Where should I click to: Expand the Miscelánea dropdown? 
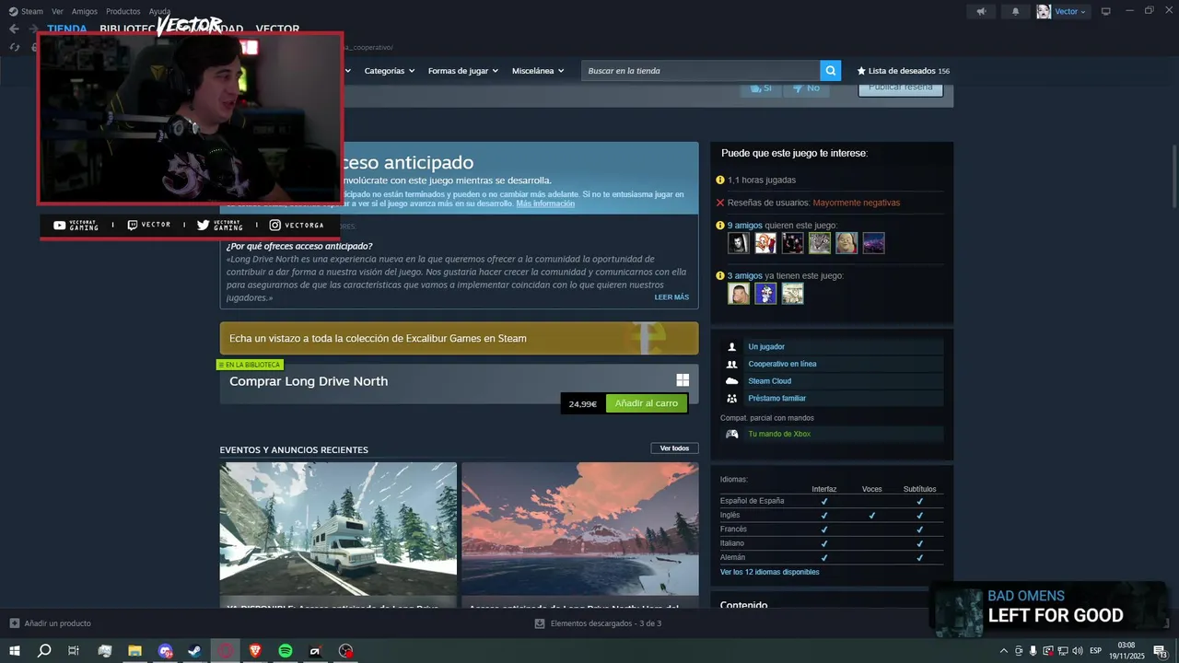pos(538,71)
